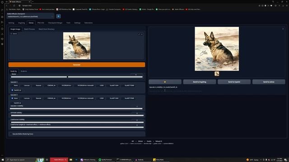Select Upscaler 1 ScuNET GAN option

112,85
